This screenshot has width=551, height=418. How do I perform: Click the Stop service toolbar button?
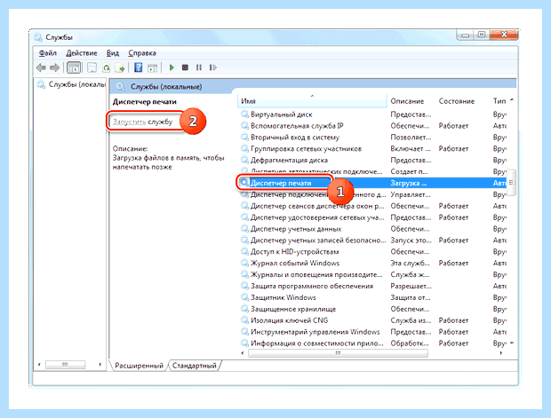tap(185, 67)
